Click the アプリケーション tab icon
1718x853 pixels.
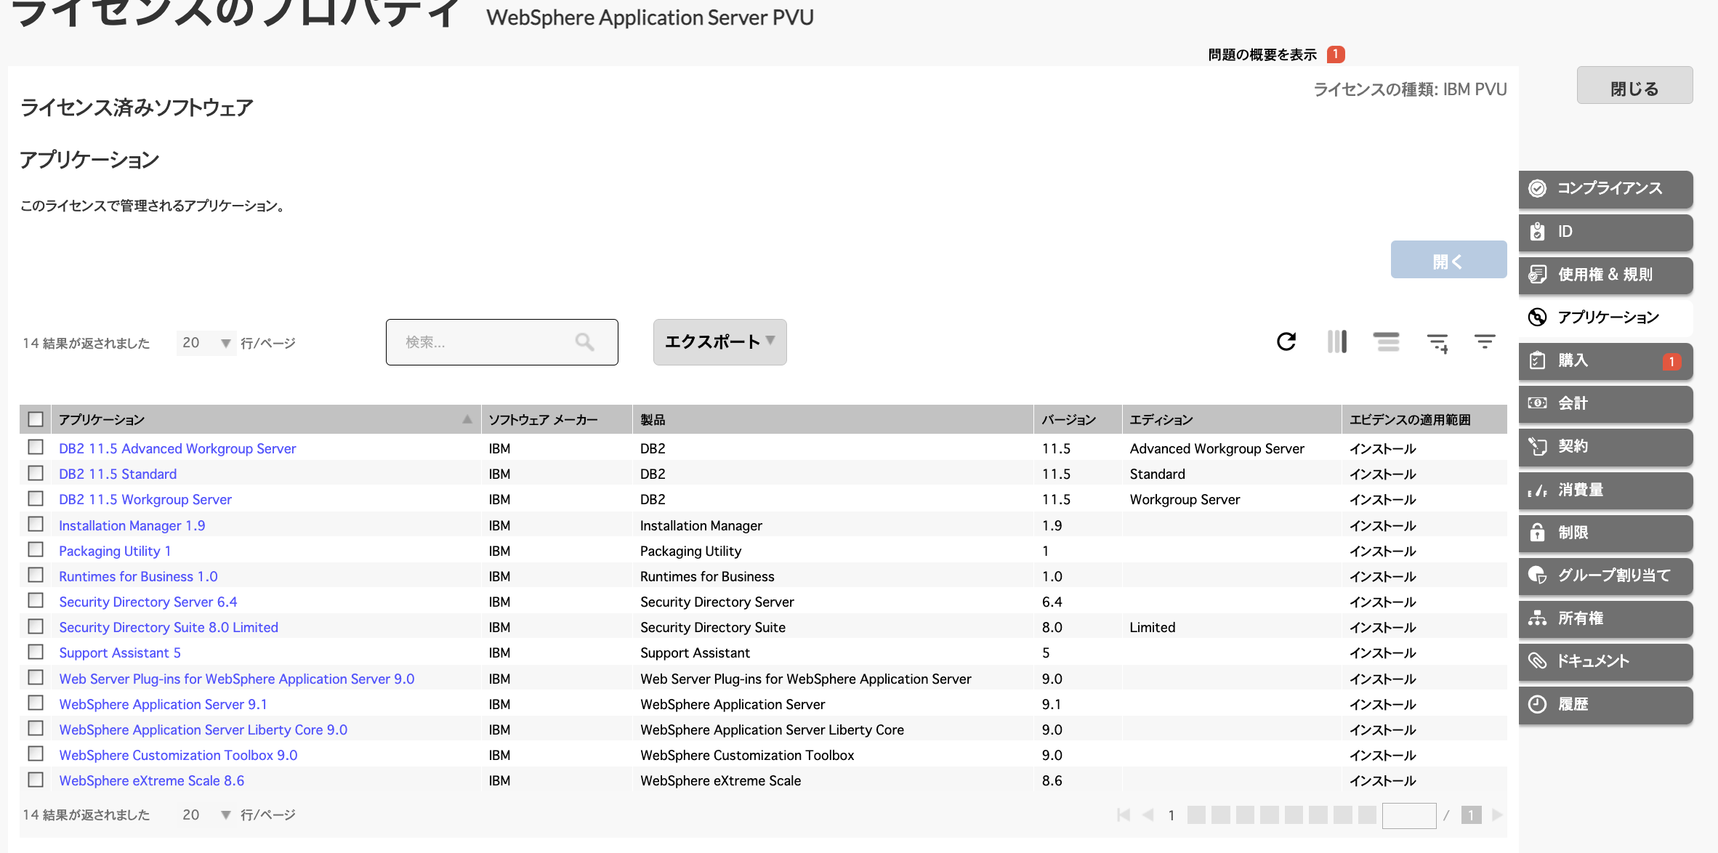point(1538,318)
